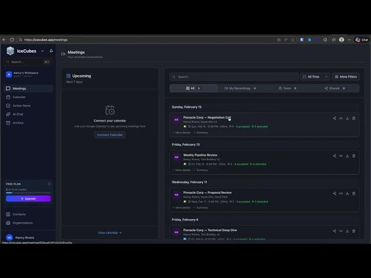Open Nancy Rivera user profile menu
The width and height of the screenshot is (371, 278).
tap(28, 237)
